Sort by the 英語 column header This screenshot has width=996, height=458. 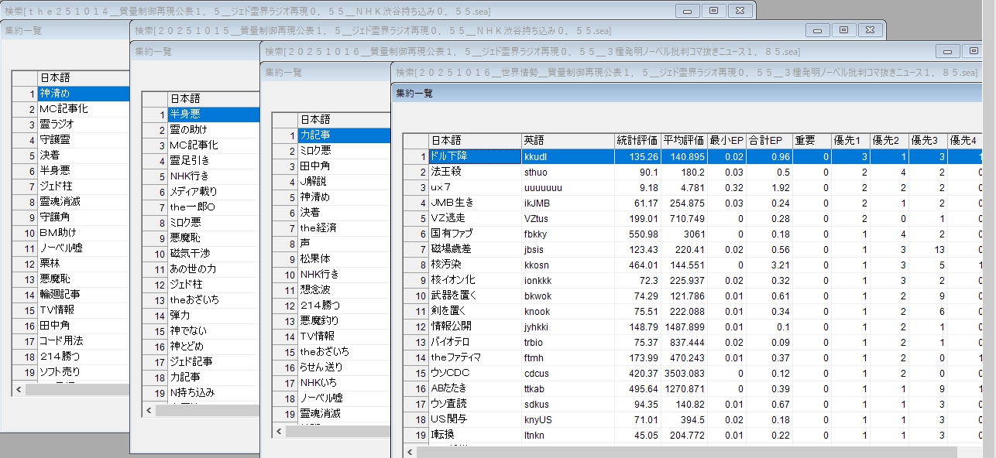click(x=567, y=141)
